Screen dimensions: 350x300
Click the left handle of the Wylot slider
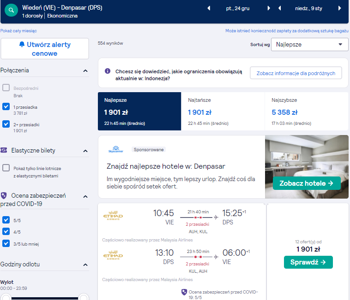click(x=6, y=297)
